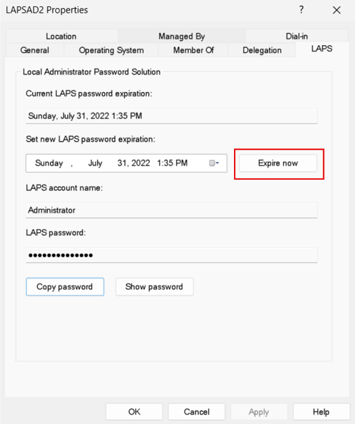355x424 pixels.
Task: Click the current LAPS password expiration field
Action: [172, 116]
